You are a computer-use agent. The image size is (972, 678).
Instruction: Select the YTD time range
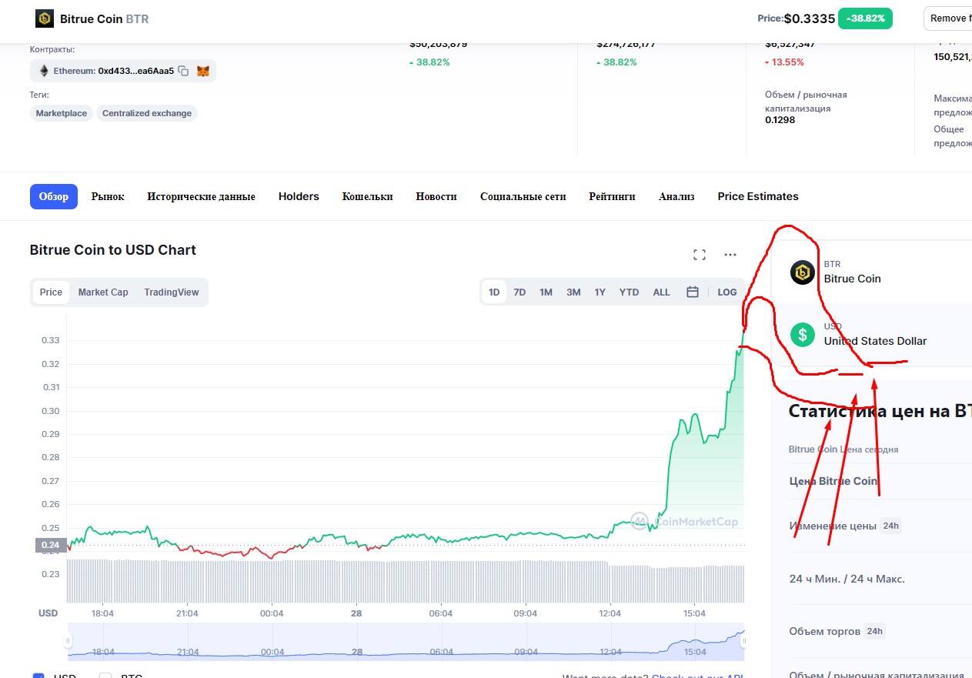click(629, 292)
